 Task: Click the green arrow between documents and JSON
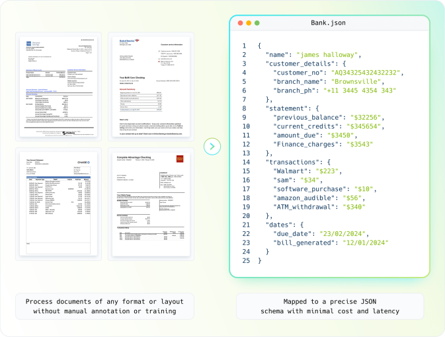coord(212,146)
